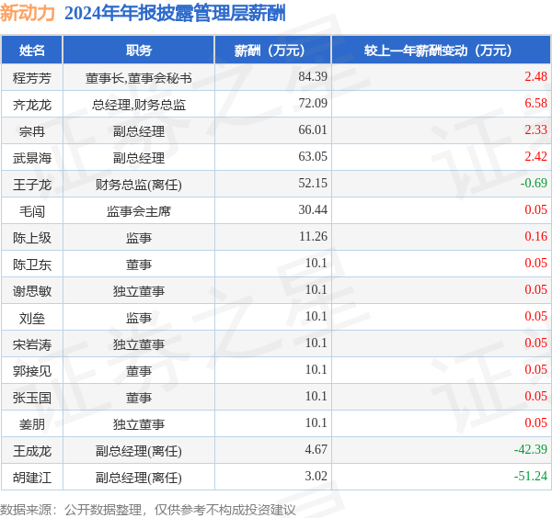Click the salary value 52.15
The width and height of the screenshot is (552, 518).
313,183
